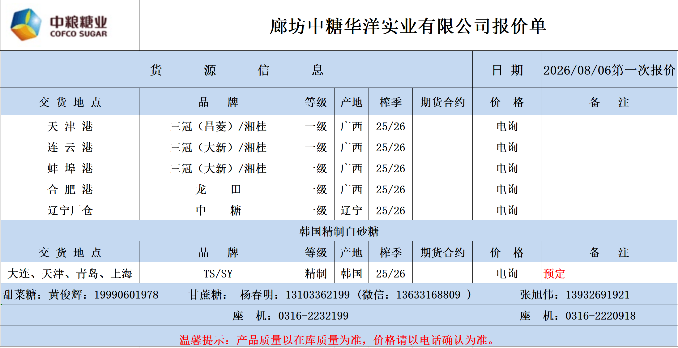678x348 pixels.
Task: Select the 天津港 delivery location cell
Action: (70, 126)
